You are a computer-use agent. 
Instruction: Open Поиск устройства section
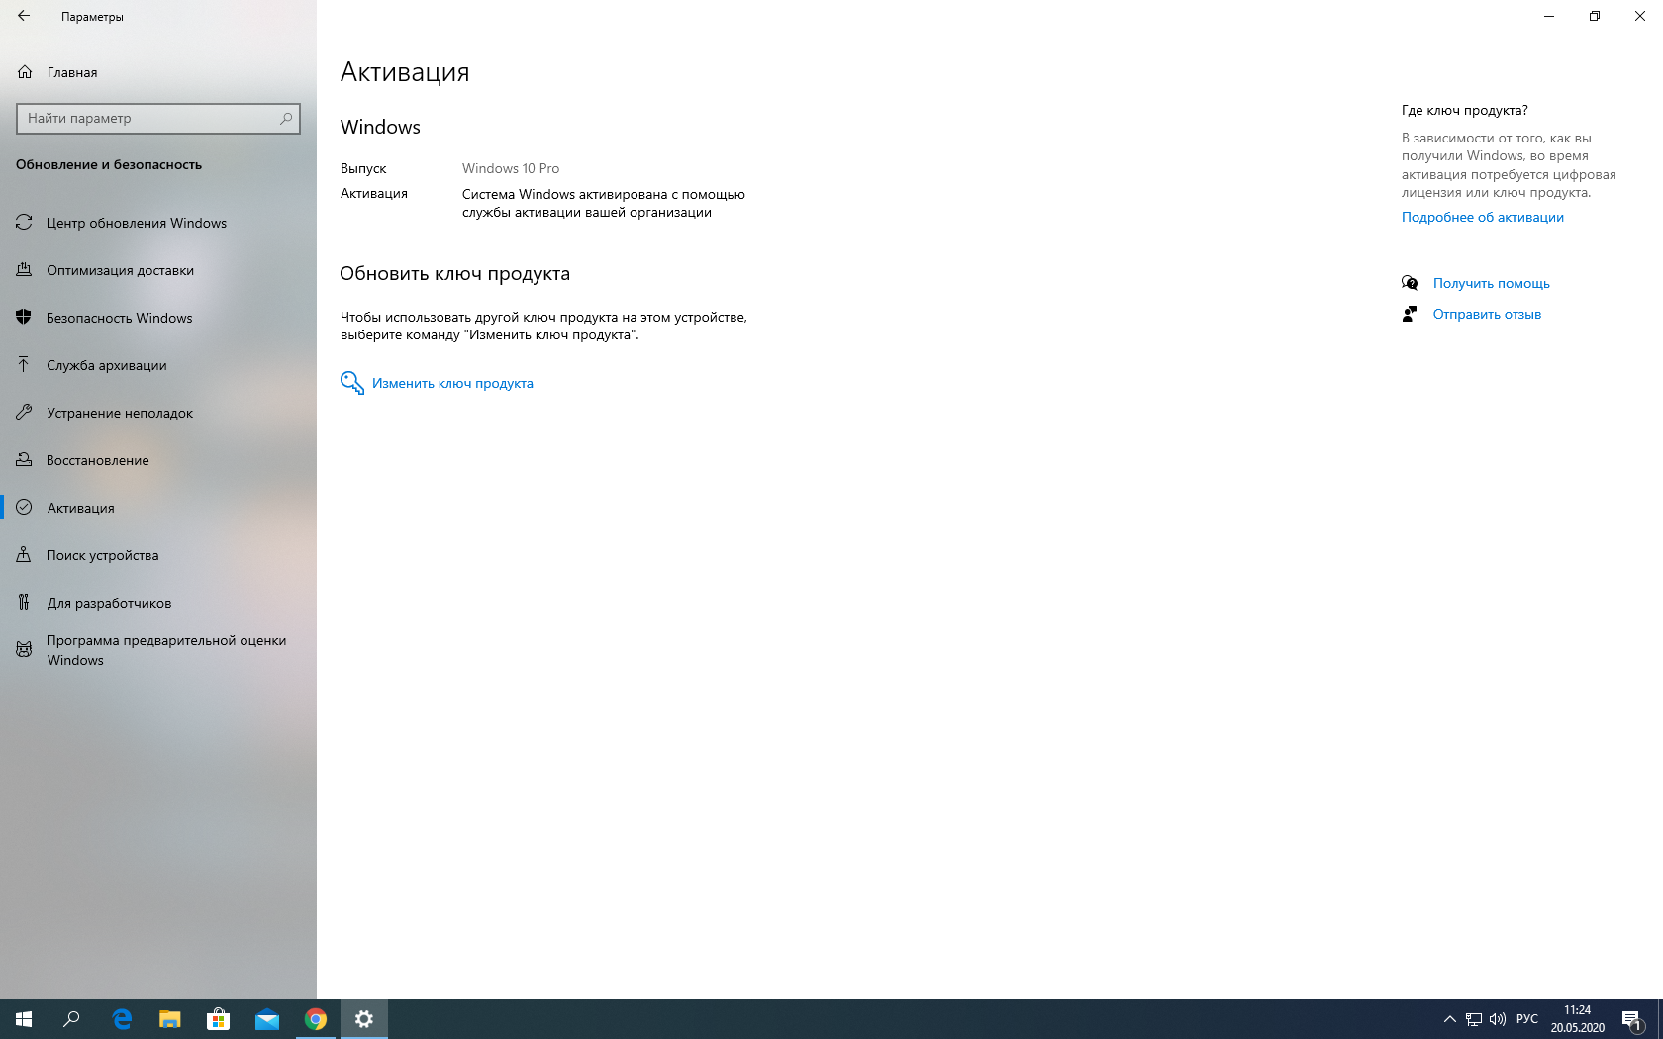click(158, 555)
